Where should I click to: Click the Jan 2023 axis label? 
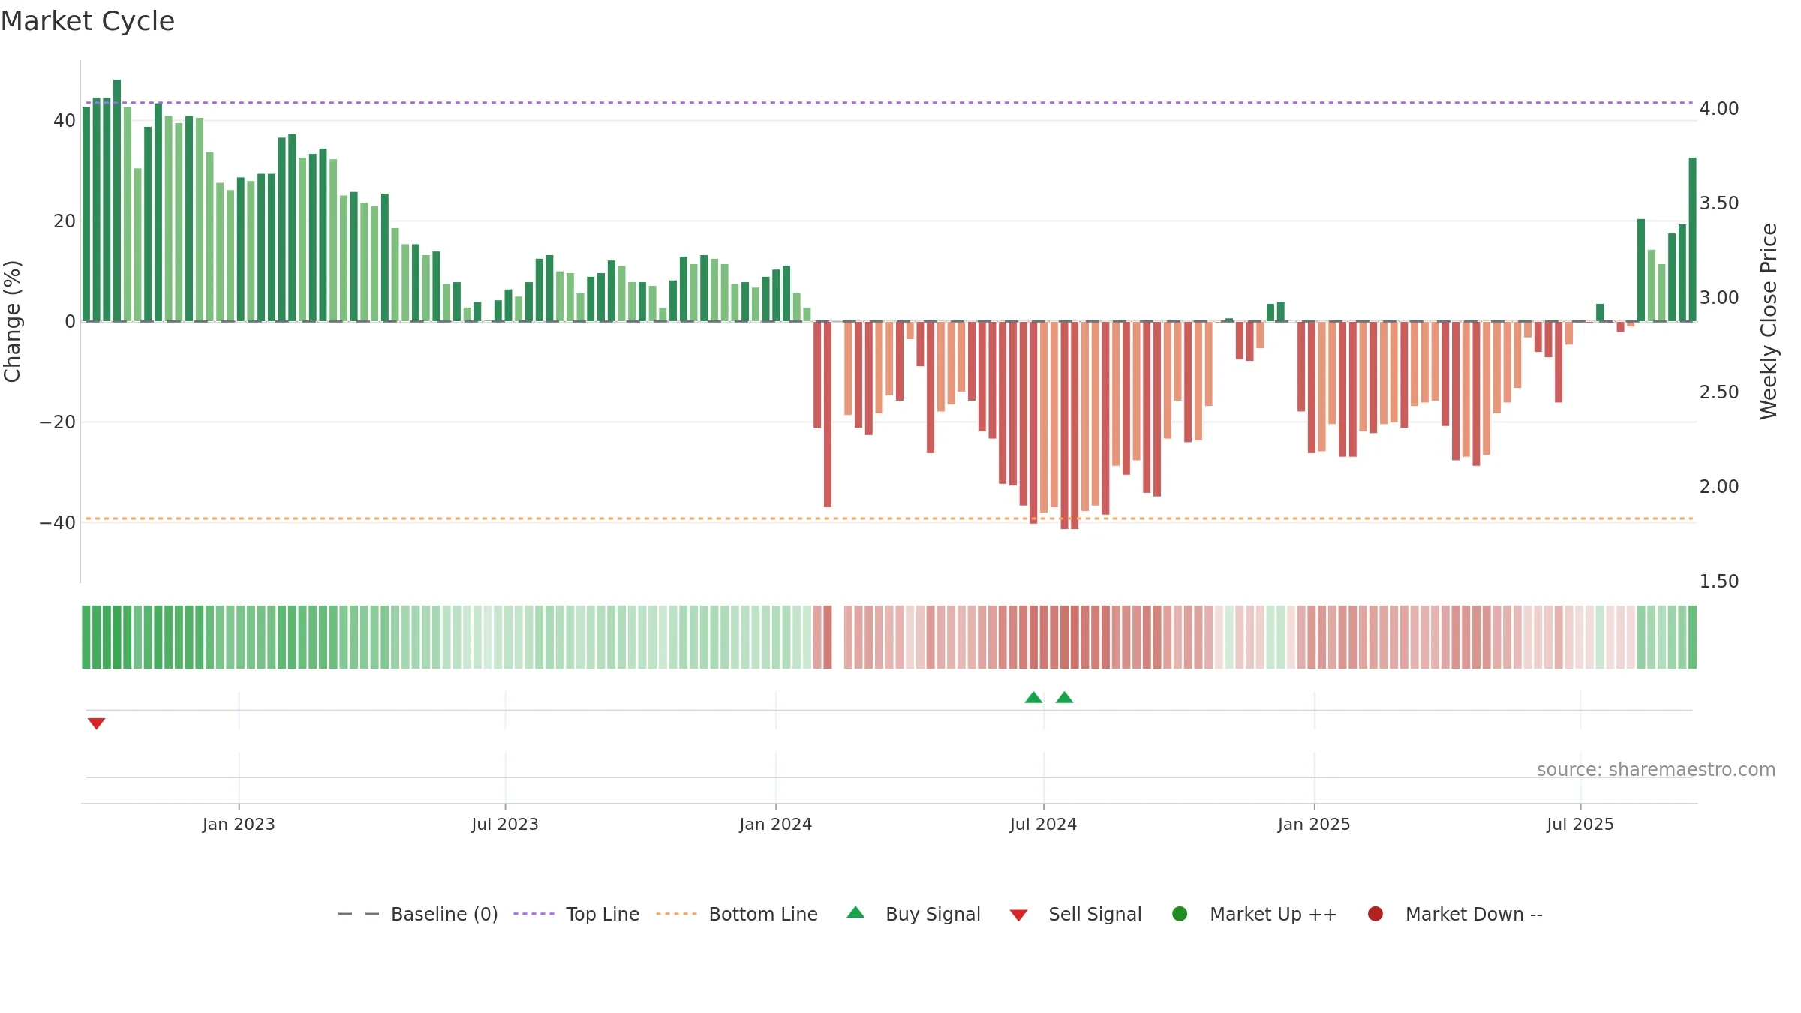pyautogui.click(x=239, y=824)
